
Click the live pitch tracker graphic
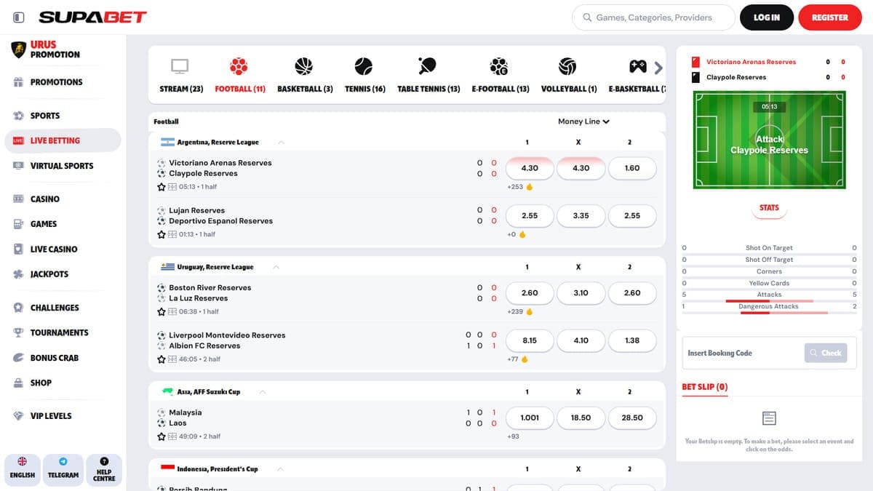tap(769, 140)
